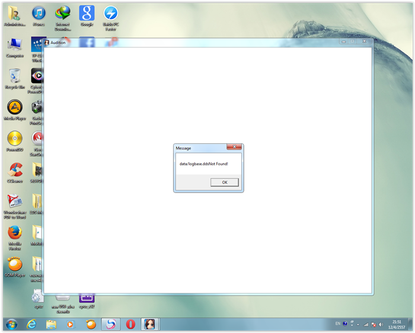Show hidden tray icons arrow
Viewport: 415px width, 333px height.
358,325
